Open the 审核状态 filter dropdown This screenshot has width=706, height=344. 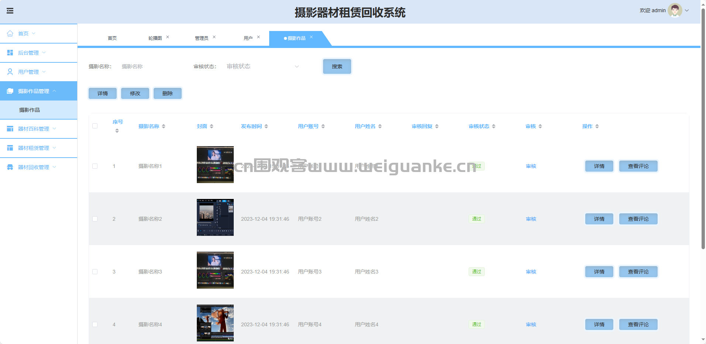point(263,66)
